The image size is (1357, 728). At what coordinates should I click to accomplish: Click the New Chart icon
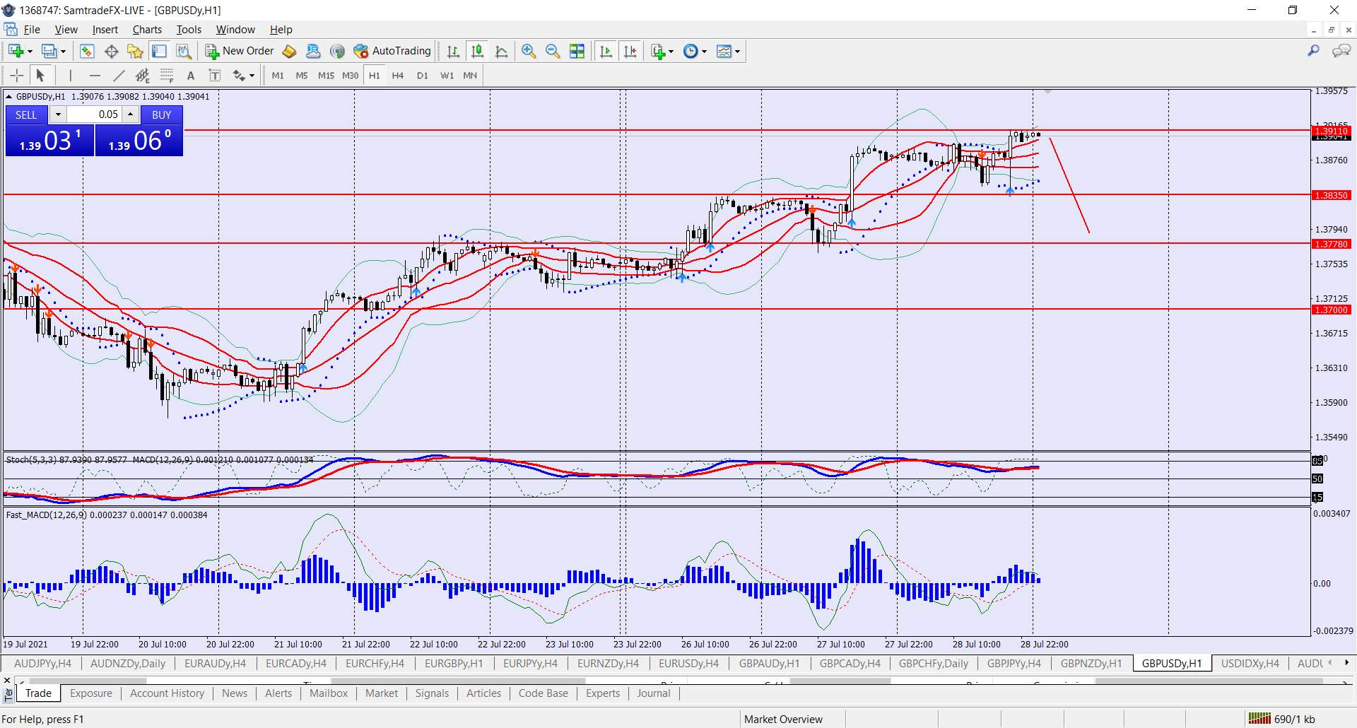[x=16, y=51]
